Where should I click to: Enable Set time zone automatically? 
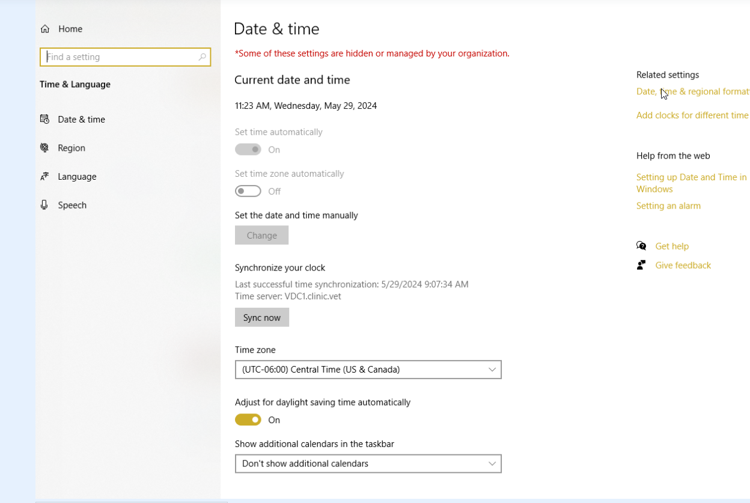point(248,191)
